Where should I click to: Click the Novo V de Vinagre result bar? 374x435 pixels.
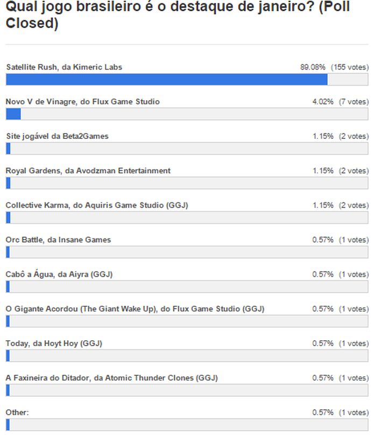pyautogui.click(x=187, y=114)
